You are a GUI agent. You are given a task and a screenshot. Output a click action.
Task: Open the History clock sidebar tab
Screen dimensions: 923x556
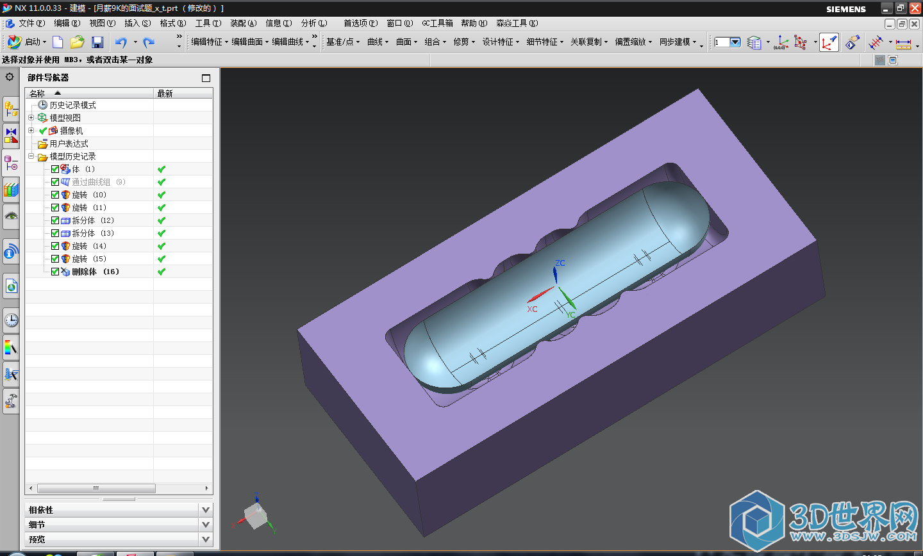11,320
